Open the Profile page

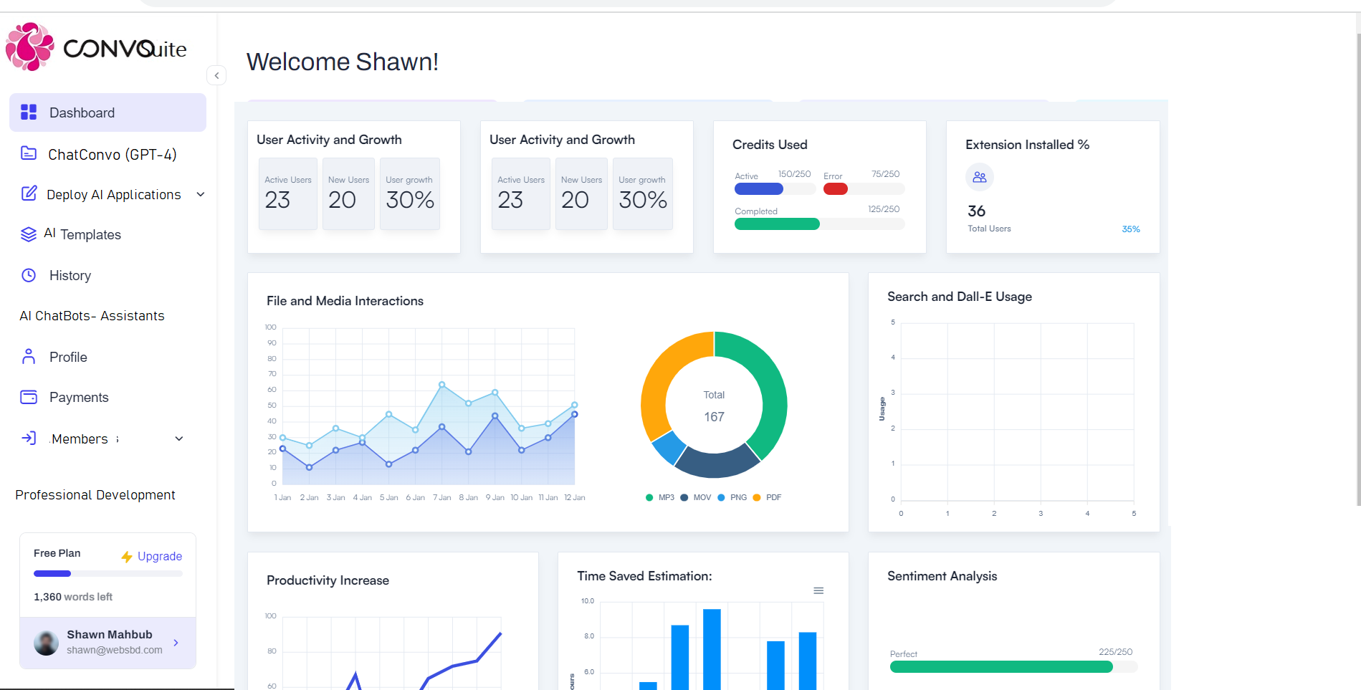pyautogui.click(x=68, y=357)
